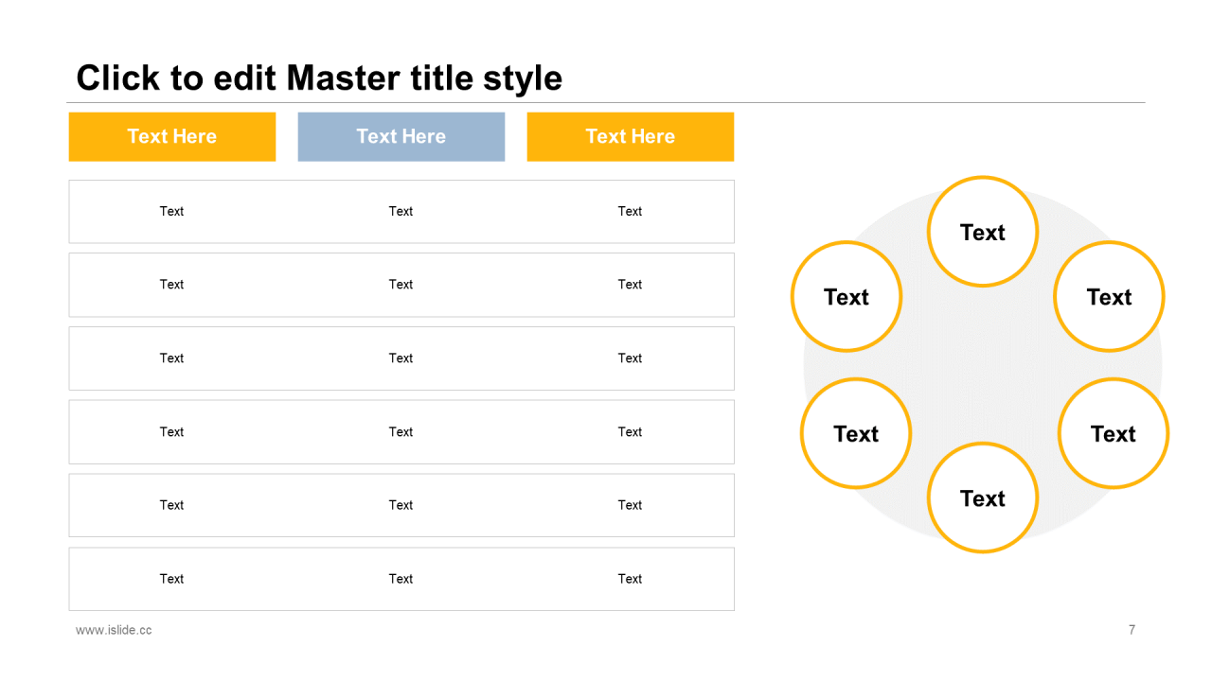
Task: Select the bottommost circle in the ring diagram
Action: [x=982, y=498]
